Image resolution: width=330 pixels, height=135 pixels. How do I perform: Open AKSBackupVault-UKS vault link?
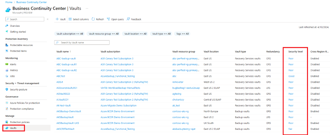point(68,123)
